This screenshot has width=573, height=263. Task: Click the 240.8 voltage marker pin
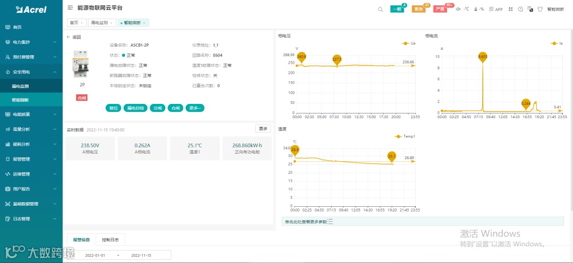point(301,58)
